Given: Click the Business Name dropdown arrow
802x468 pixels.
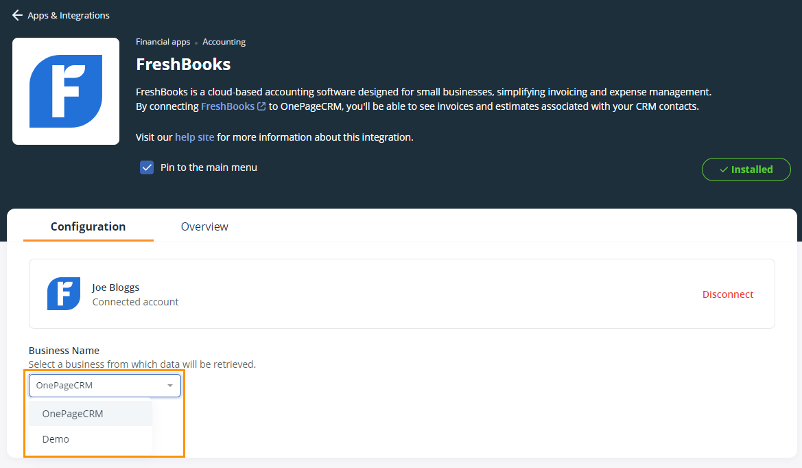Looking at the screenshot, I should pyautogui.click(x=170, y=386).
